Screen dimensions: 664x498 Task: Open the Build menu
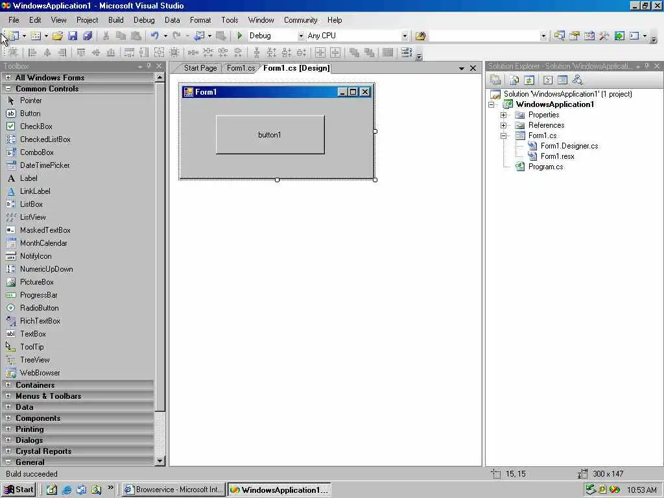115,20
